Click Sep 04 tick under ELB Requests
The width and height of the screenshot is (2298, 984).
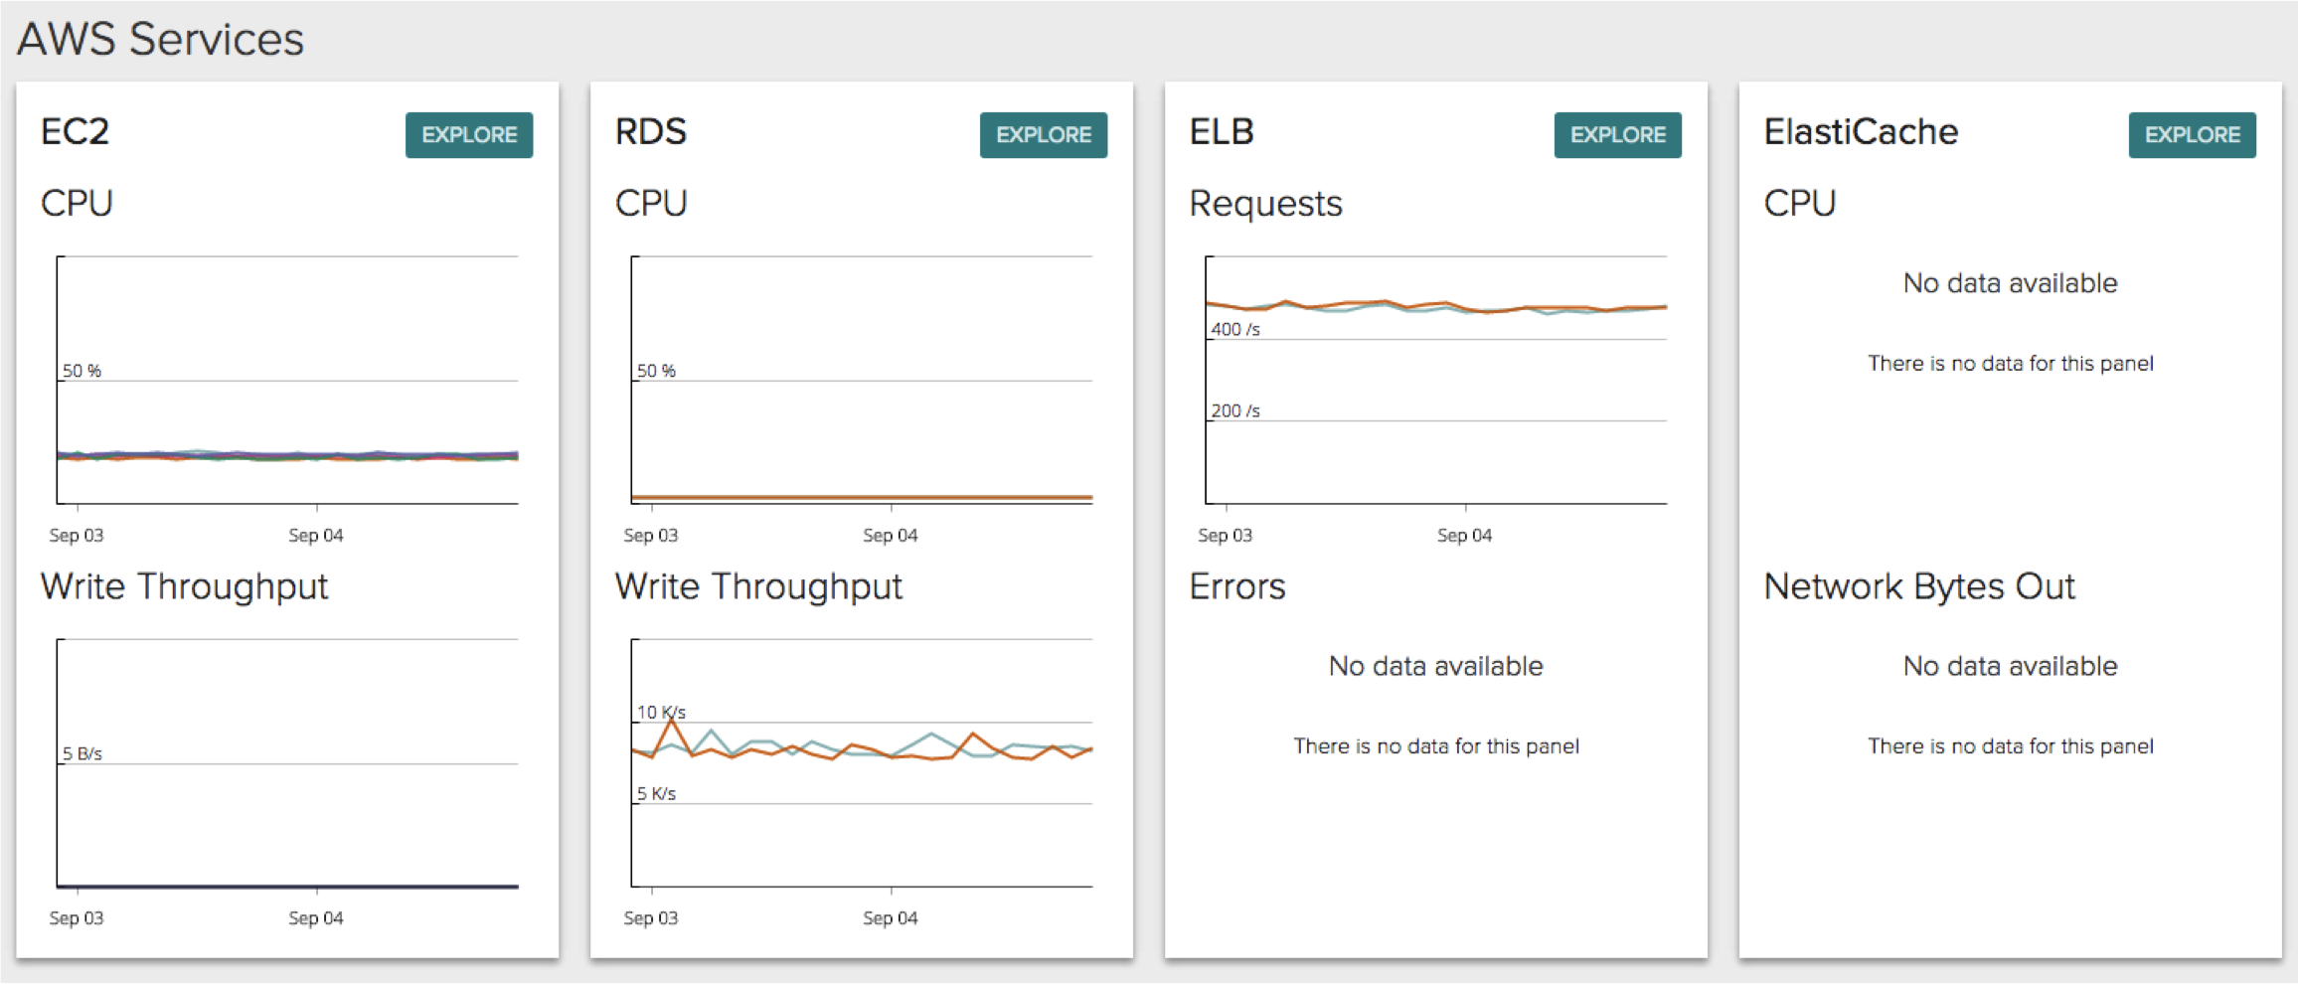pos(1464,536)
